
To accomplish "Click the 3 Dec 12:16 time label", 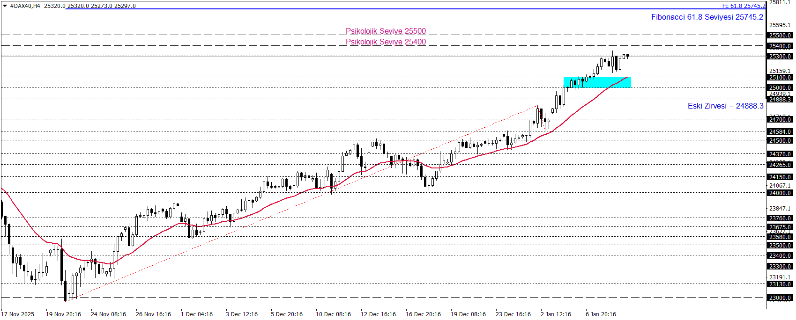I will [x=242, y=314].
